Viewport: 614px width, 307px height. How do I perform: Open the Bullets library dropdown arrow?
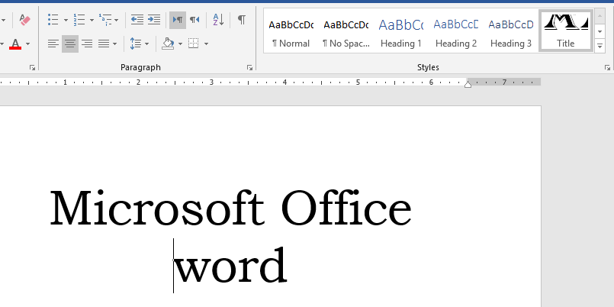tap(66, 20)
